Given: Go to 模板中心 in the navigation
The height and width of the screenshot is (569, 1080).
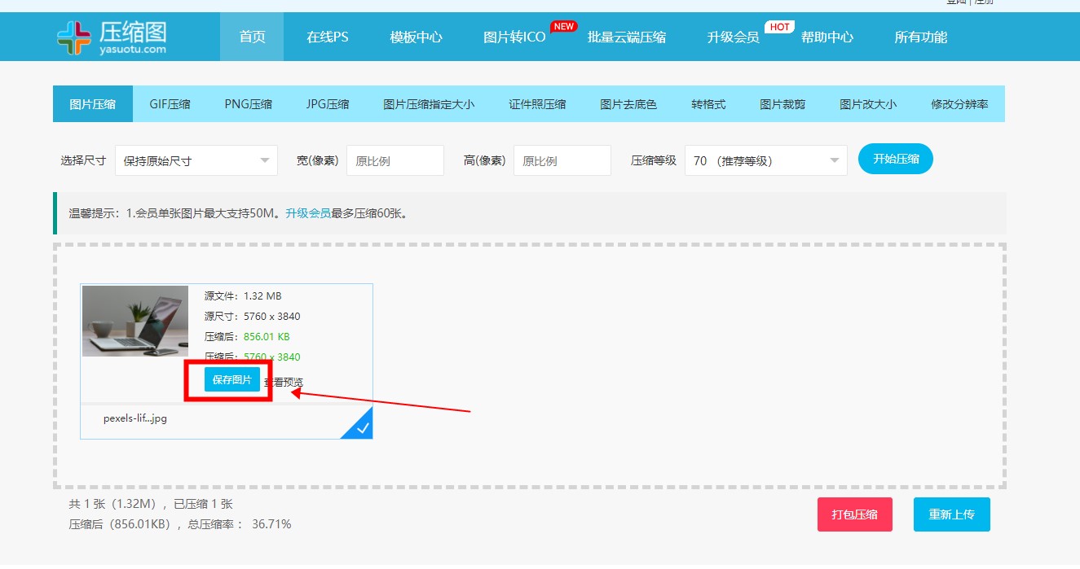Looking at the screenshot, I should [416, 37].
